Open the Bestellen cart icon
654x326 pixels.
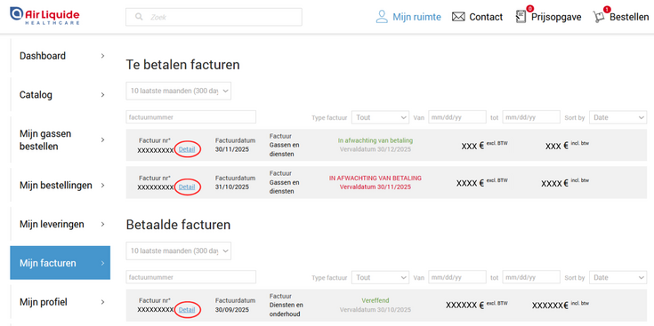599,17
